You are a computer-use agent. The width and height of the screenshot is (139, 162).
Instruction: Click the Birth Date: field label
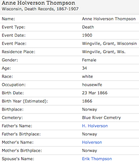click(x=13, y=93)
